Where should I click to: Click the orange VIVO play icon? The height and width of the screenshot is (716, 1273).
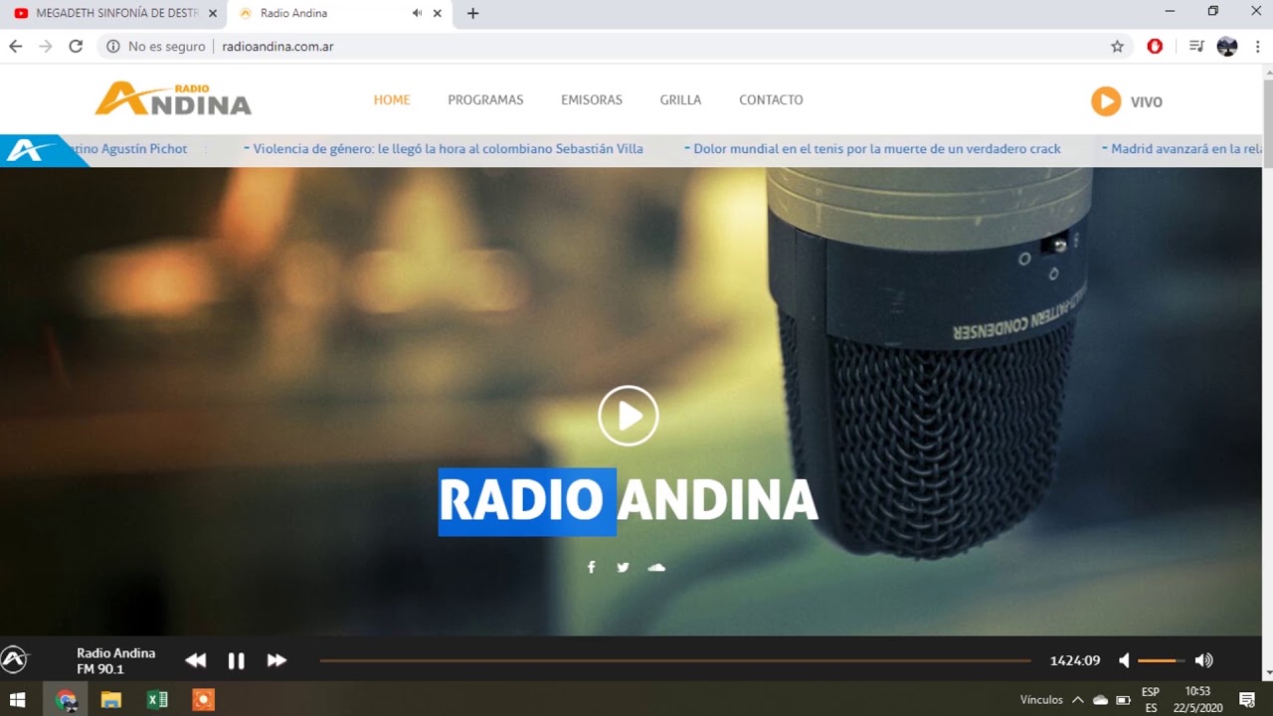click(x=1106, y=101)
